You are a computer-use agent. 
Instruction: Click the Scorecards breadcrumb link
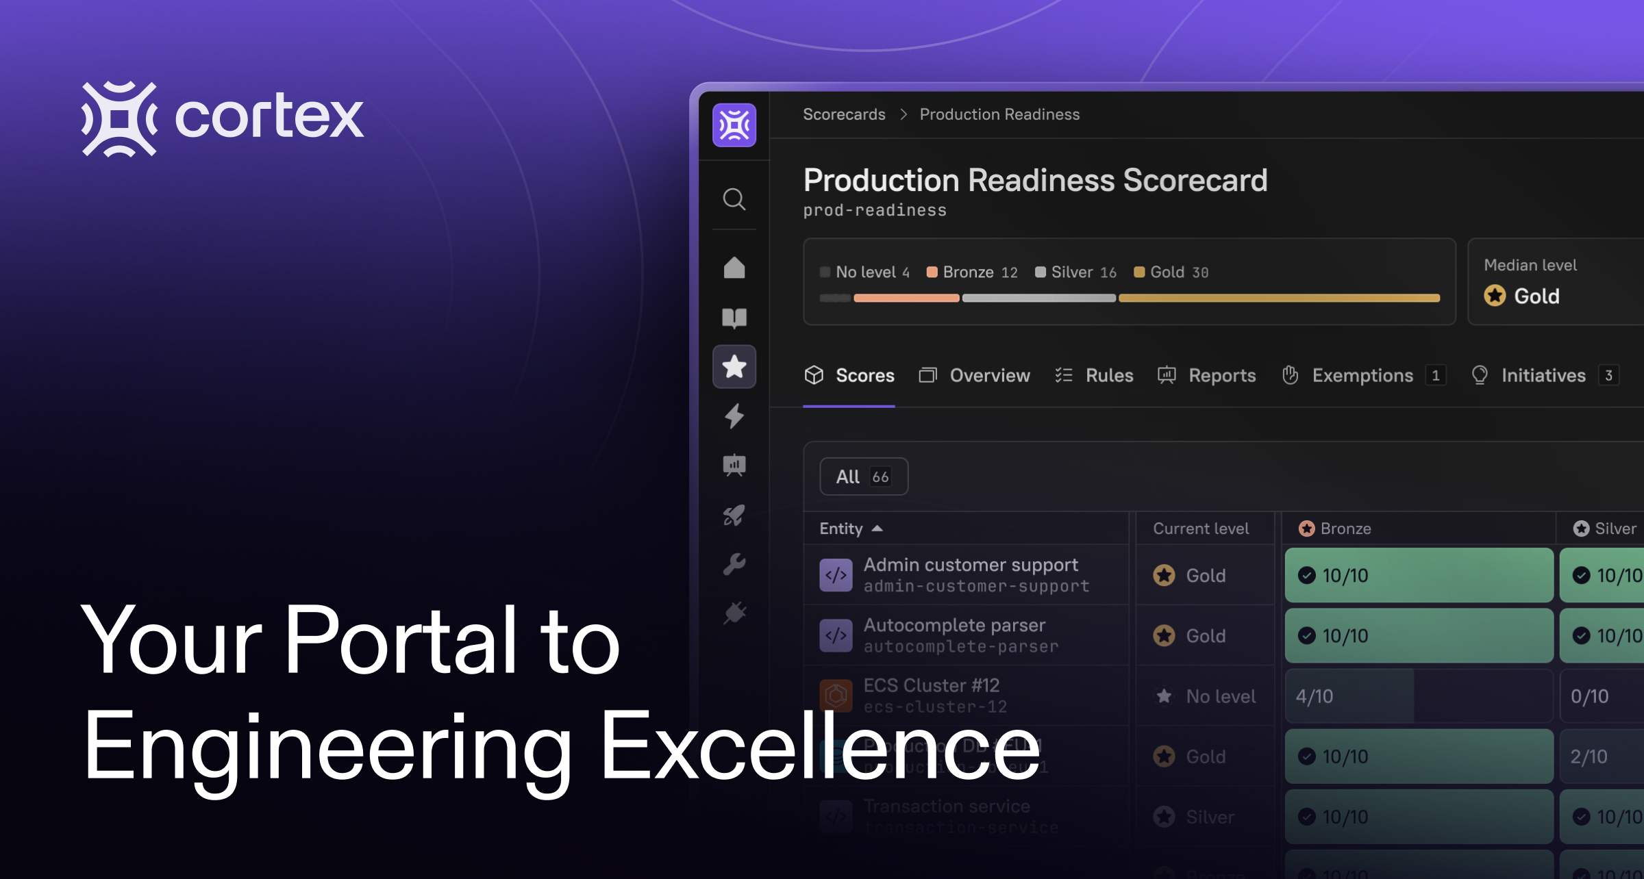(844, 114)
